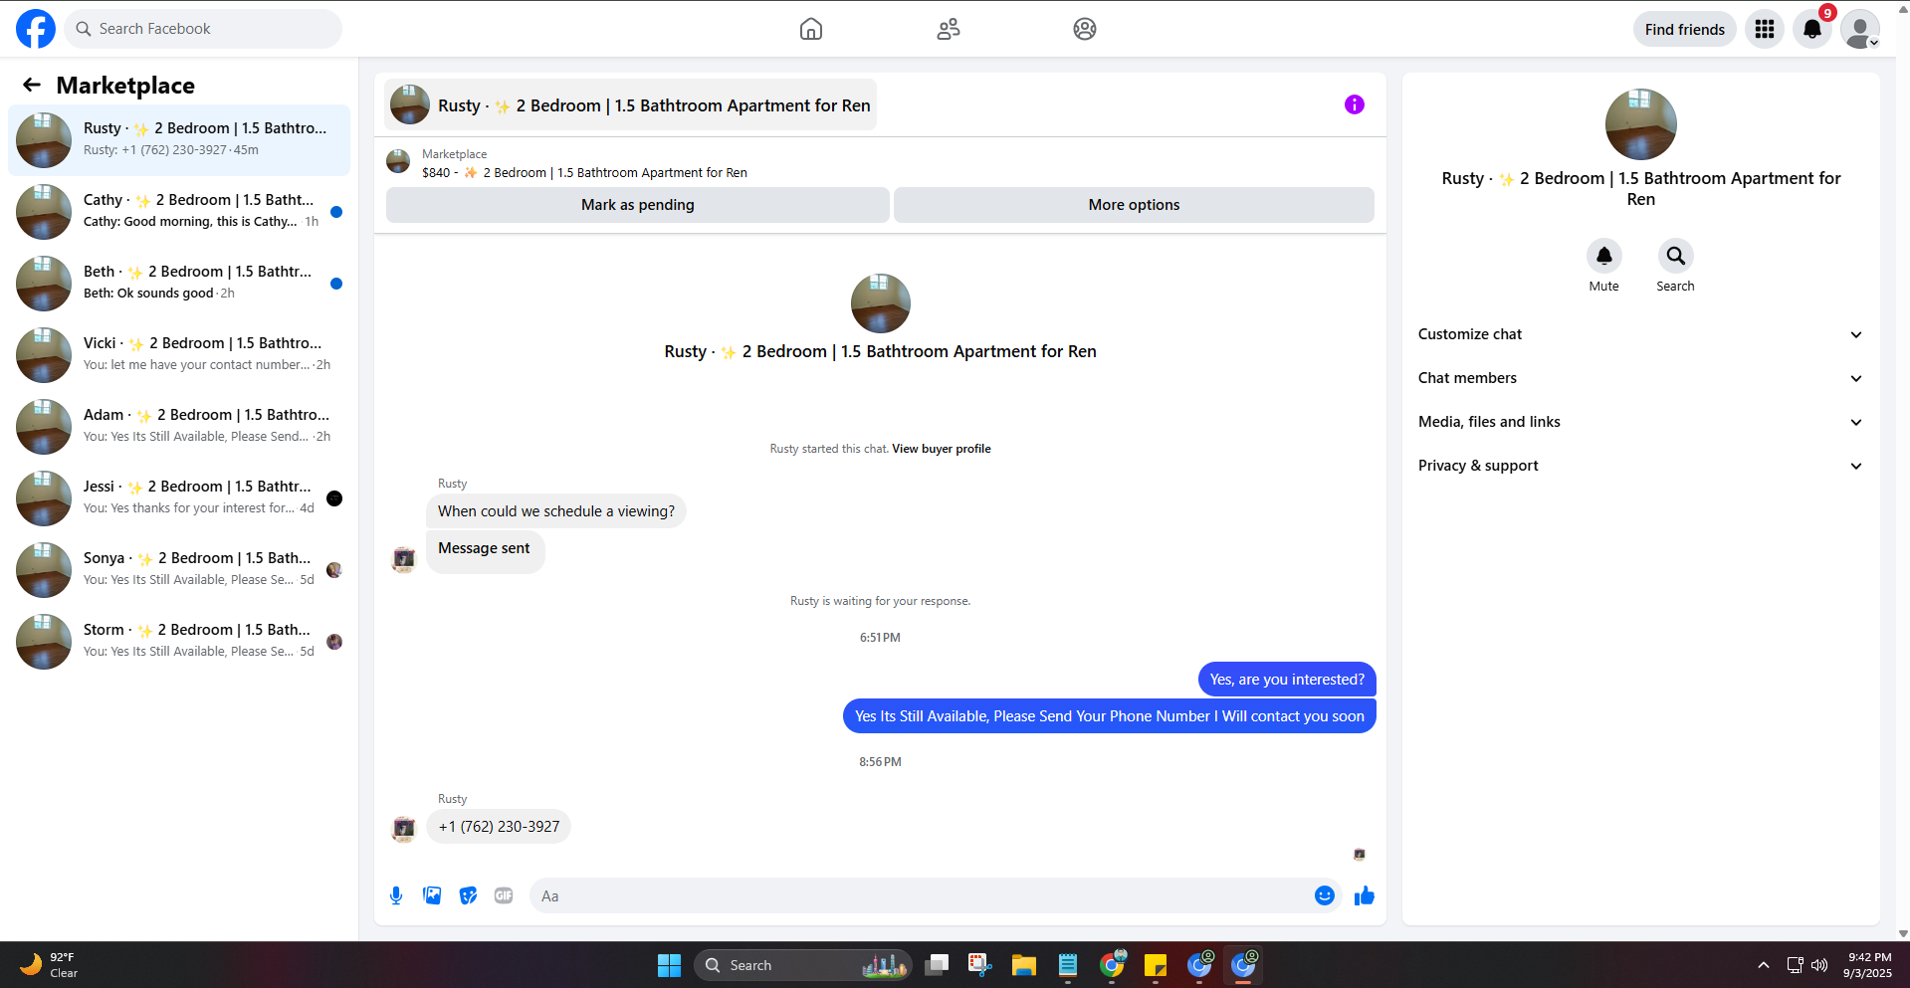Open the notifications bell
Viewport: 1910px width, 988px height.
1812,29
